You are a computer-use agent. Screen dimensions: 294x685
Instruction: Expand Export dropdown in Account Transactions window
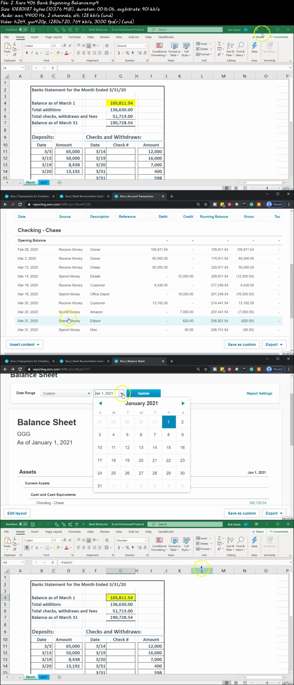point(274,344)
